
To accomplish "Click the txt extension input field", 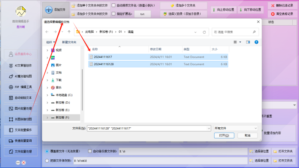I will click(x=143, y=14).
